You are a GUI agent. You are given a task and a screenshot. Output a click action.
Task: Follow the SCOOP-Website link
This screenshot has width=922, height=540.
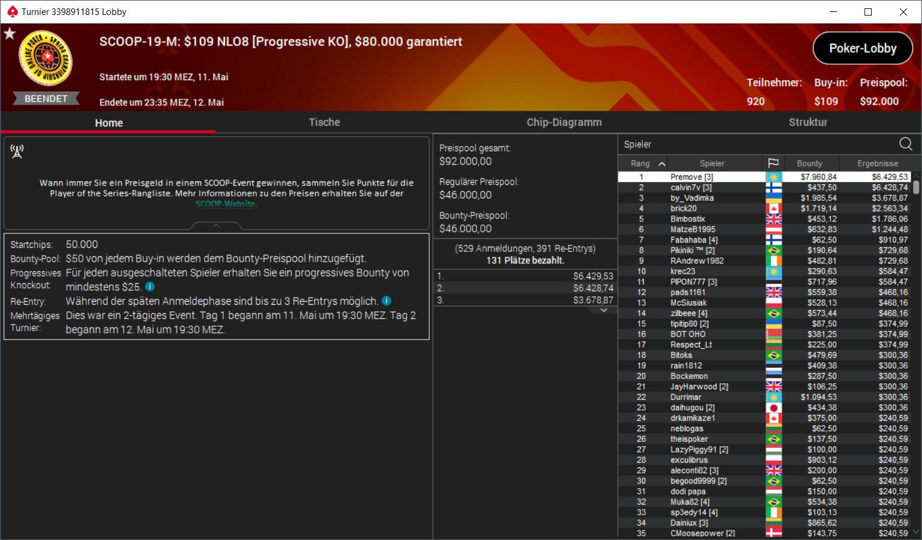click(x=226, y=204)
